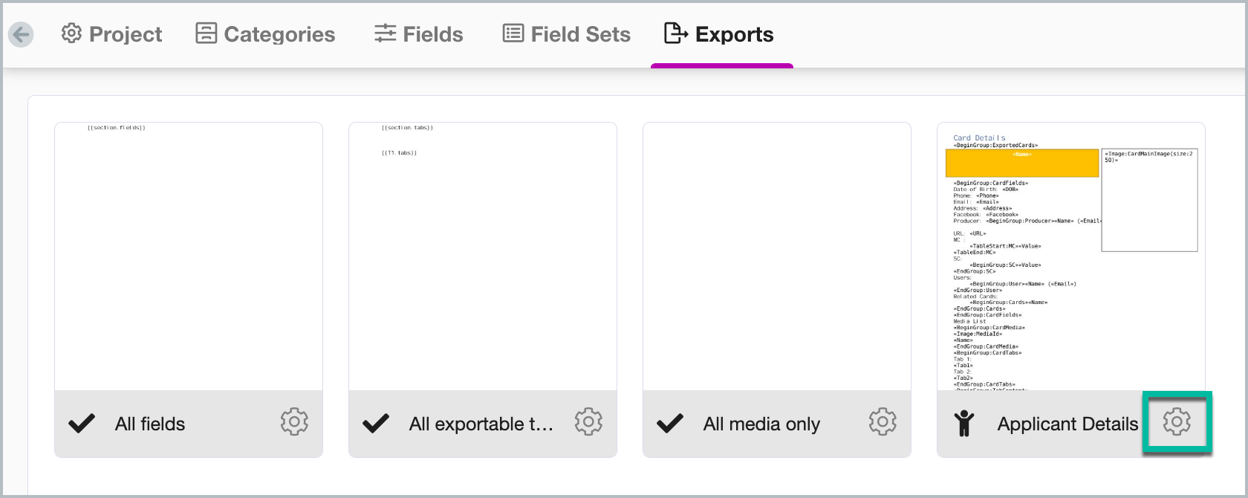The width and height of the screenshot is (1248, 498).
Task: Open the Applicant Details template preview
Action: pos(1071,256)
